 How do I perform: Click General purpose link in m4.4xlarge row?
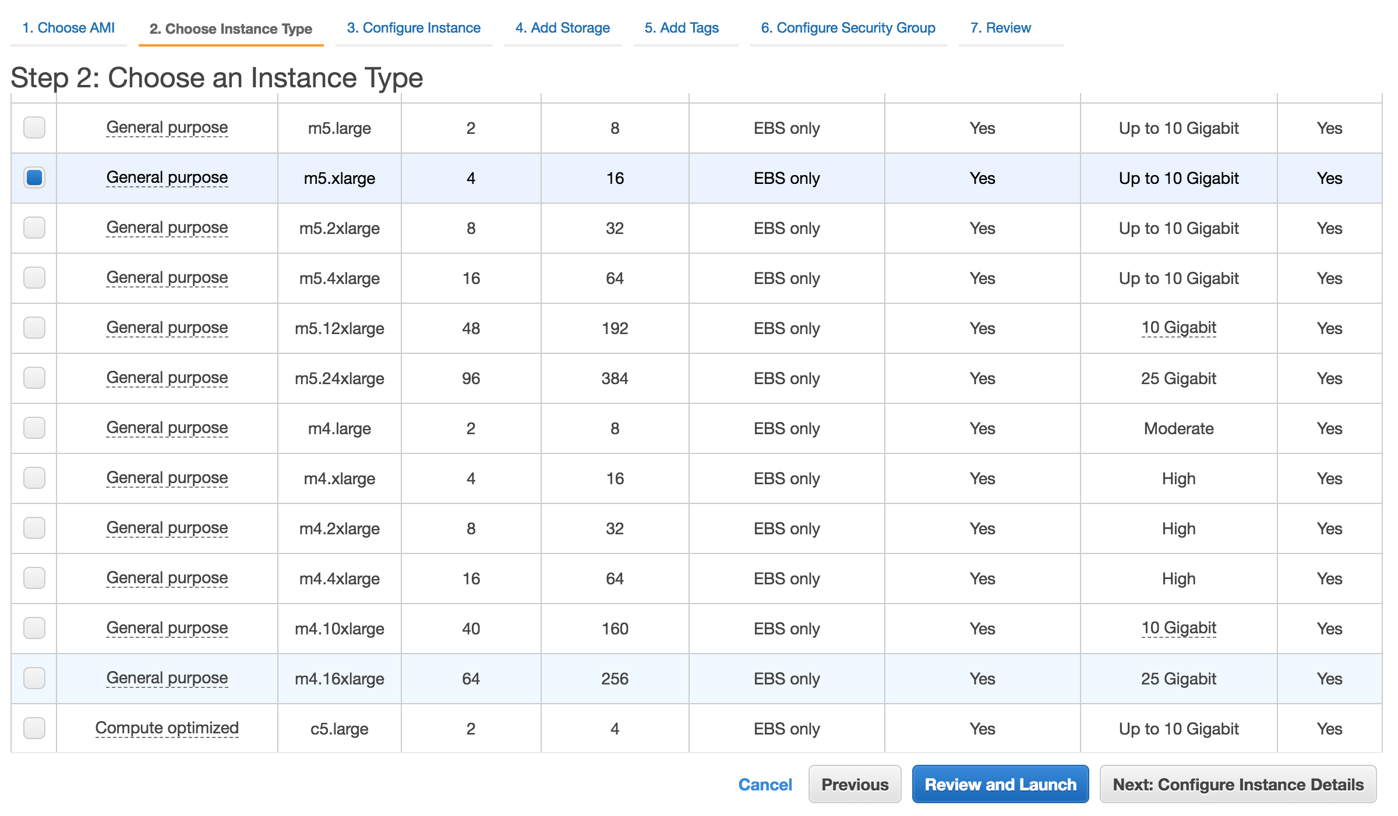[x=167, y=578]
